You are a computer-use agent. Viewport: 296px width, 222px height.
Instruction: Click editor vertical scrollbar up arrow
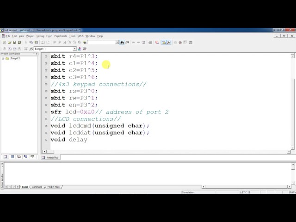[x=292, y=56]
